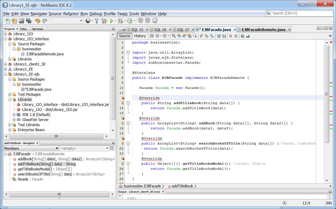Click businesstier.EJBFacade in the breadcrumb bar
Viewport: 336px width, 209px height.
(x=142, y=186)
